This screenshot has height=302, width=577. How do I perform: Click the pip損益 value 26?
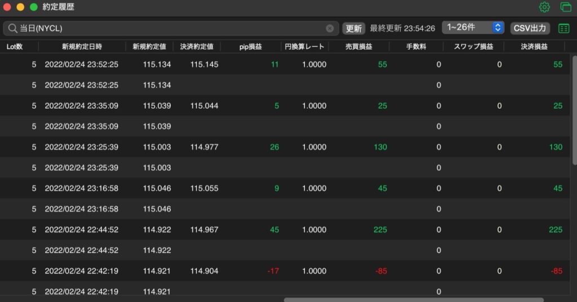pos(274,147)
